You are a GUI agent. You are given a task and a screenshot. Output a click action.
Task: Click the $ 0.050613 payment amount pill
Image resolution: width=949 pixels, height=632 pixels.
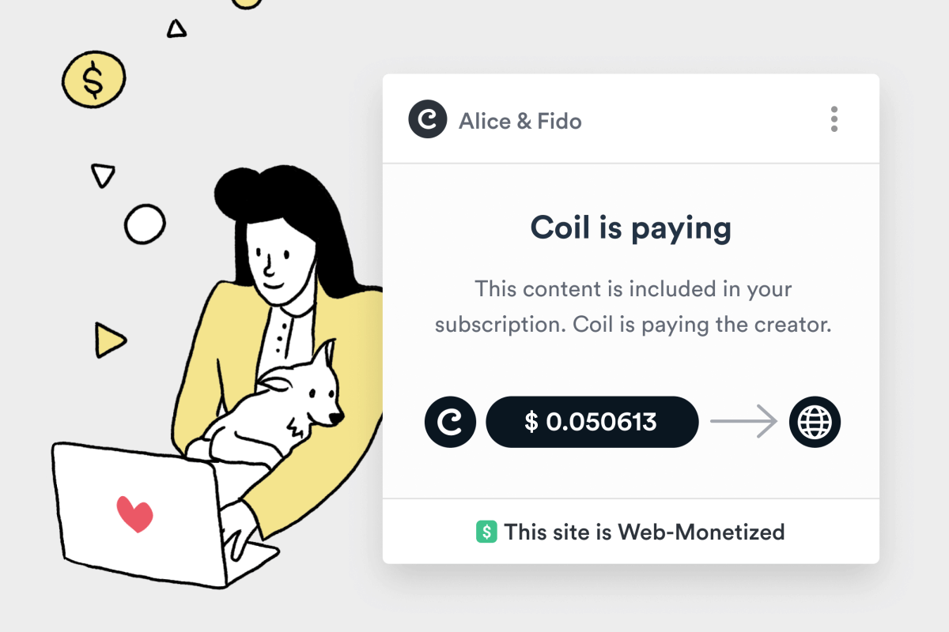coord(592,422)
